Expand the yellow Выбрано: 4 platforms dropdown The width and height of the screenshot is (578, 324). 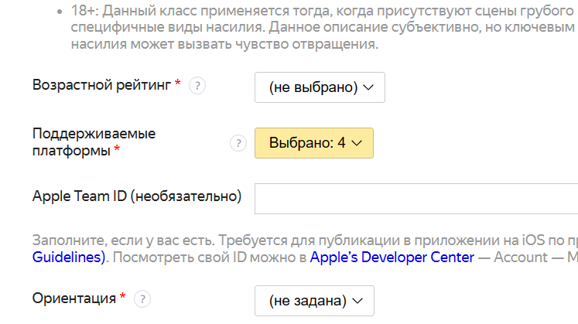point(313,143)
